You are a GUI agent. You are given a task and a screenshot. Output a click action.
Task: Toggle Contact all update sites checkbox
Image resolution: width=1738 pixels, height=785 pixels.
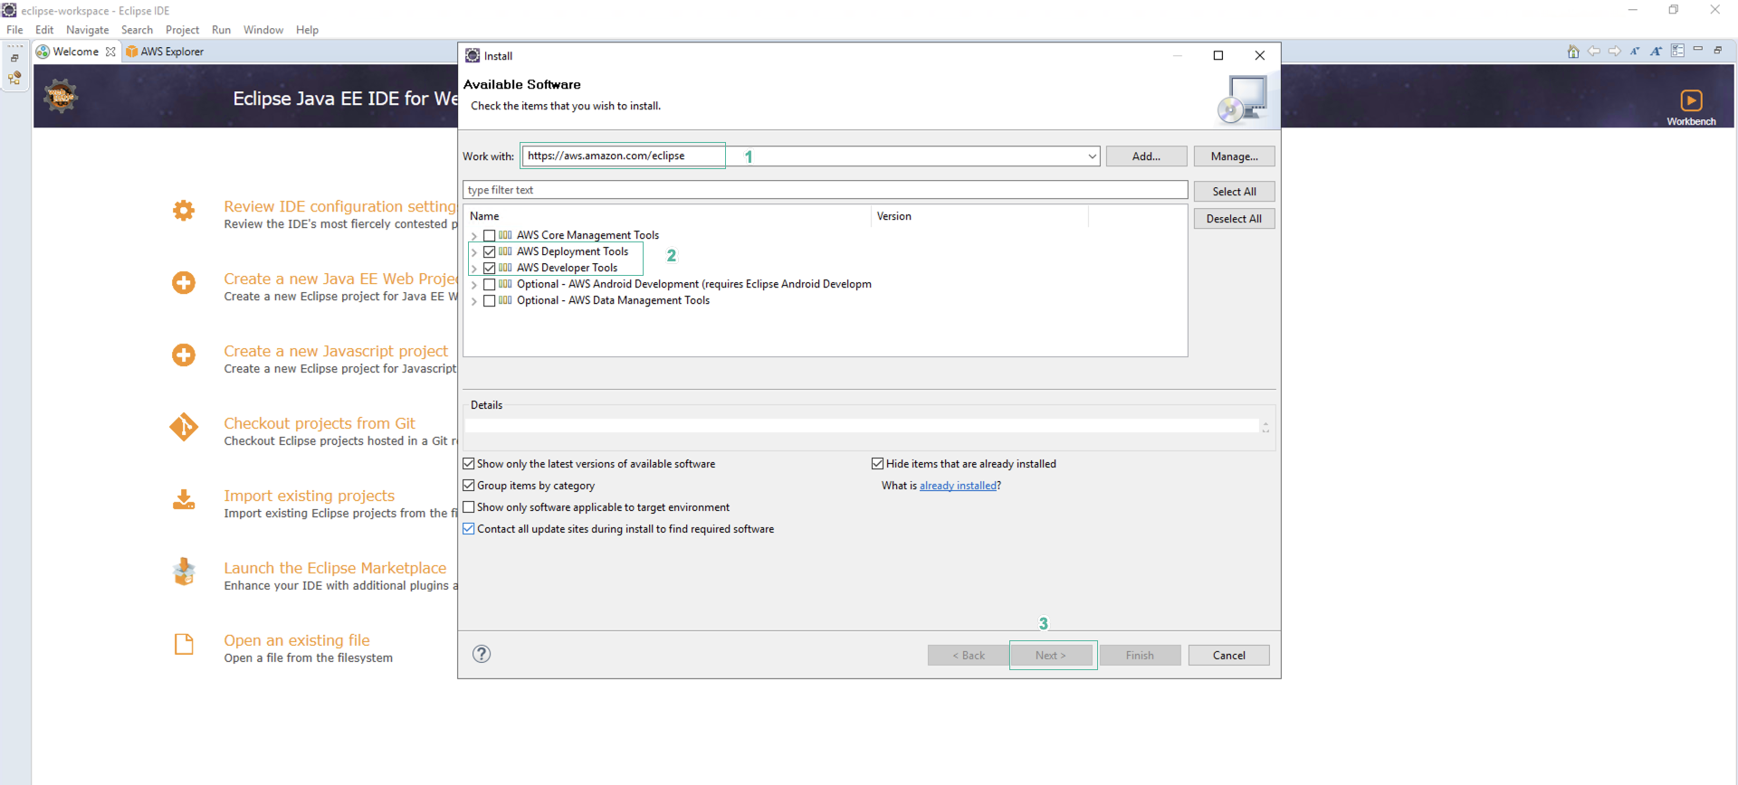pyautogui.click(x=469, y=529)
